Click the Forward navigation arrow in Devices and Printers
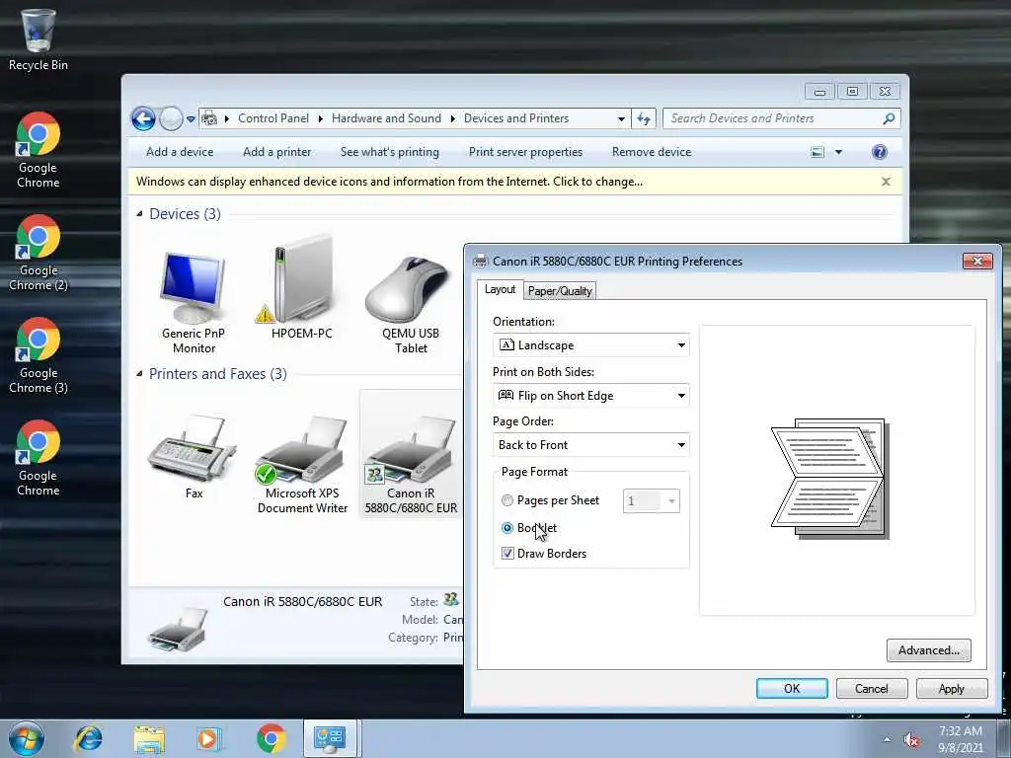This screenshot has width=1011, height=758. point(171,118)
